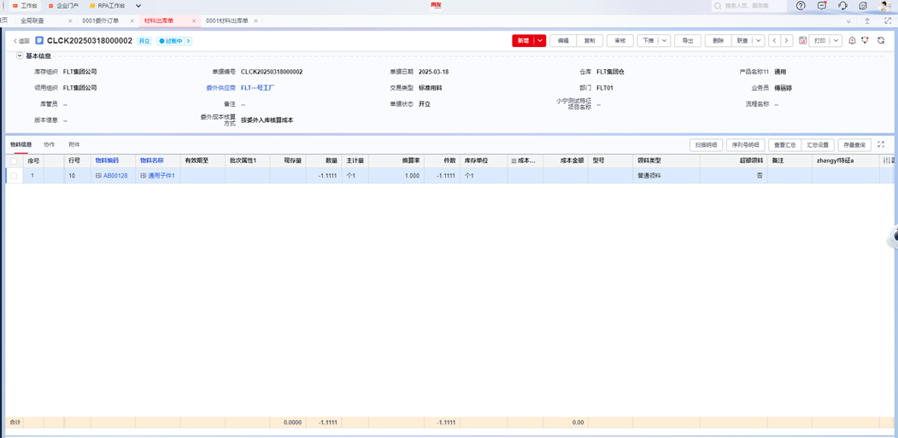Click the print template icon beside 打印

802,41
